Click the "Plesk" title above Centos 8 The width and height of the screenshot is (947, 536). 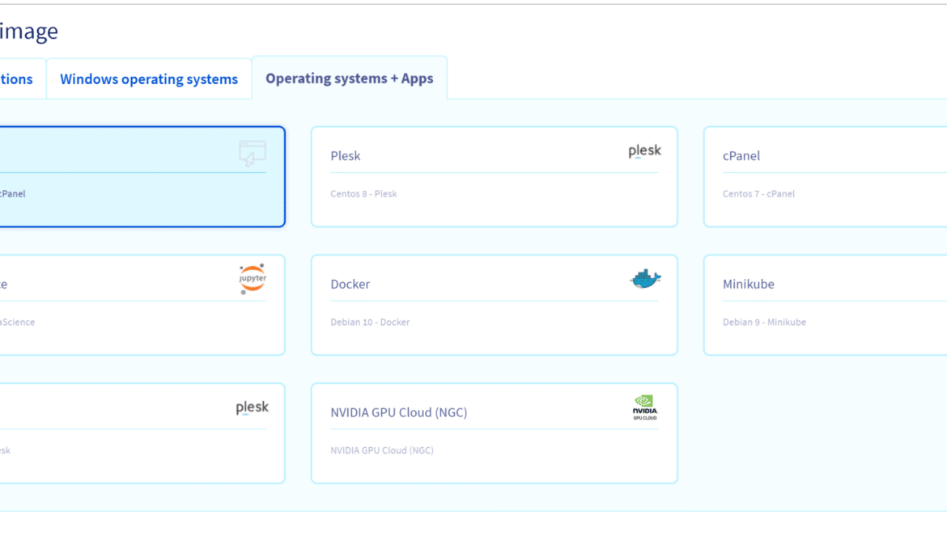(x=346, y=155)
